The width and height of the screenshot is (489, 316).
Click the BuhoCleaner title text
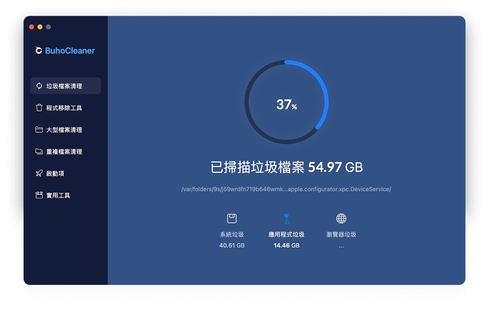(x=70, y=51)
